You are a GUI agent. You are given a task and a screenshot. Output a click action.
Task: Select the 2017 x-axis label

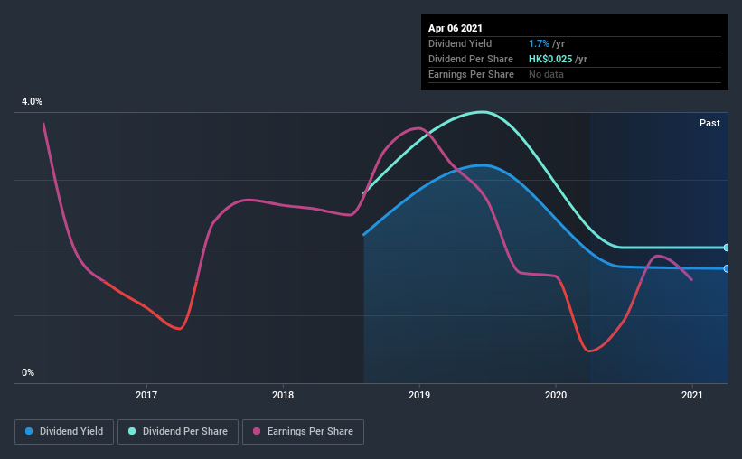tap(146, 395)
